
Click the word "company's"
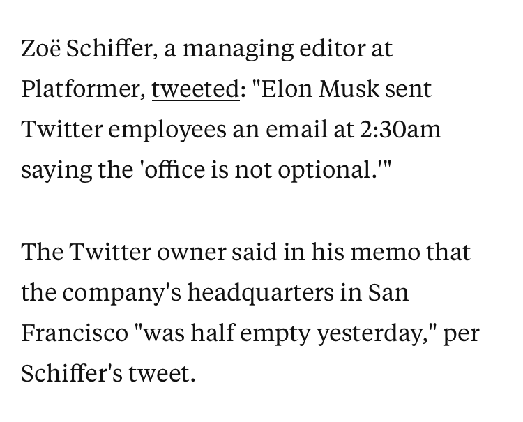[122, 294]
